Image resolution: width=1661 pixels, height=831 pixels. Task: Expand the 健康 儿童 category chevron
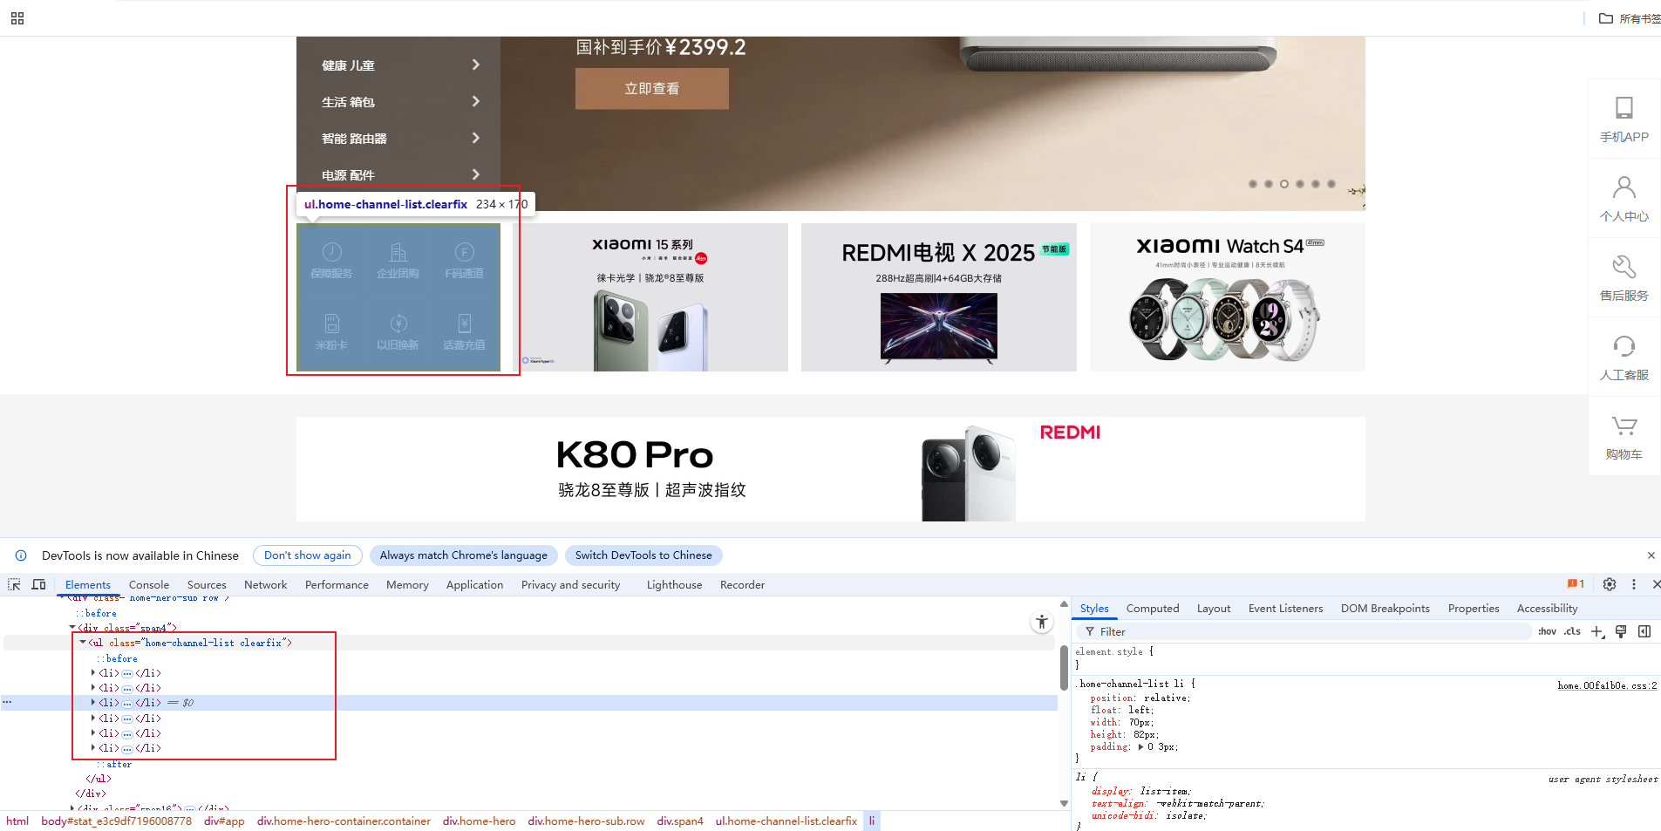[x=476, y=65]
